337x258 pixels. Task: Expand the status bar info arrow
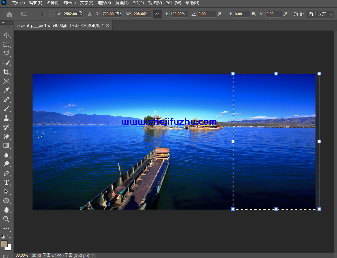[x=93, y=255]
